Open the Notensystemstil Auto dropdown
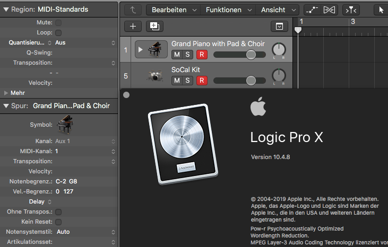Image resolution: width=388 pixels, height=247 pixels. pyautogui.click(x=85, y=232)
